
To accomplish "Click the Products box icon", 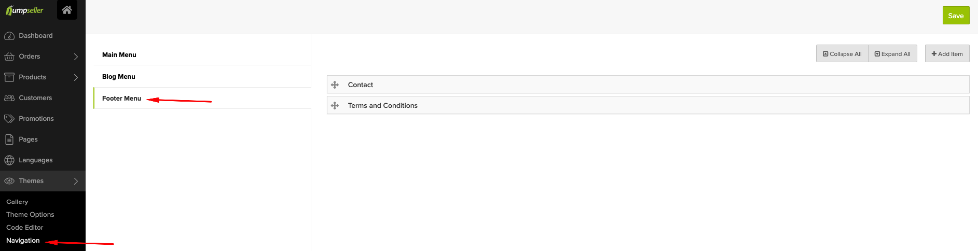I will 9,77.
